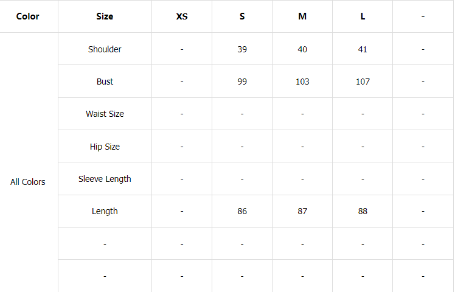Viewport: 455px width, 292px height.
Task: Click length value 88 for size L
Action: 363,211
